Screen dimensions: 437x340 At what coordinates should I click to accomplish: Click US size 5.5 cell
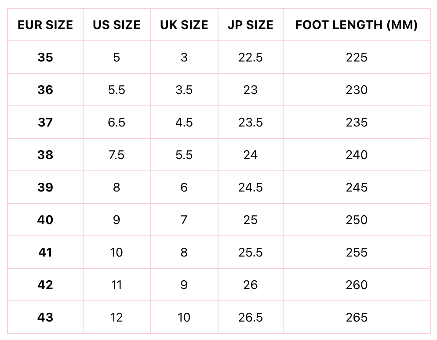[117, 90]
